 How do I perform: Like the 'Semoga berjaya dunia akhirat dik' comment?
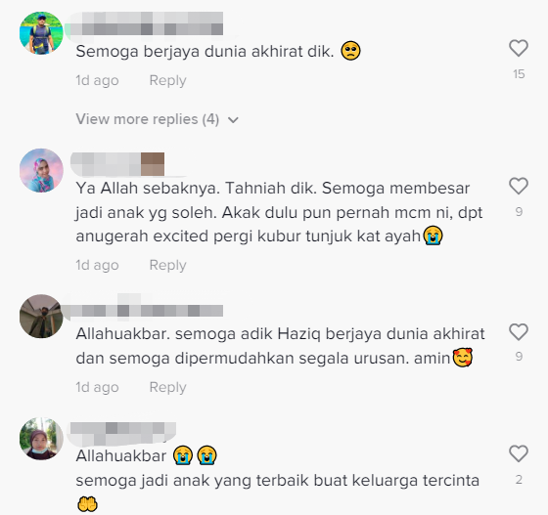pos(519,48)
